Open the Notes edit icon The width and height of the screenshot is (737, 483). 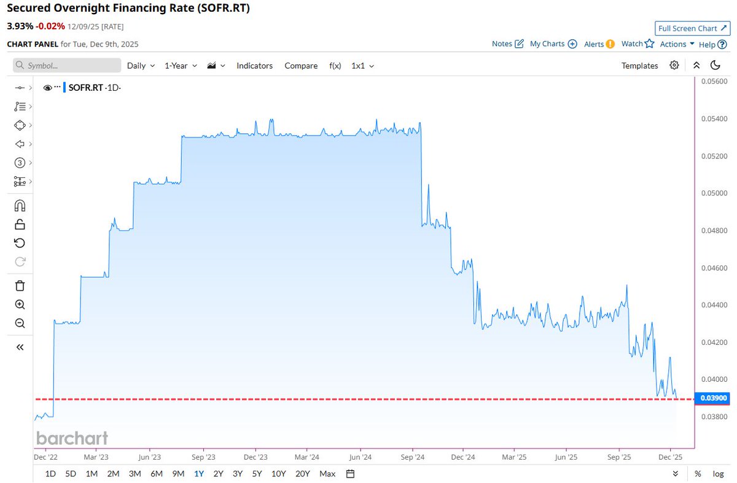click(519, 44)
